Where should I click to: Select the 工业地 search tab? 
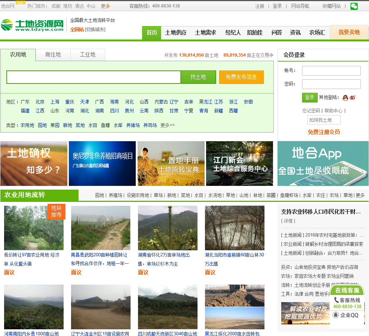click(x=87, y=55)
